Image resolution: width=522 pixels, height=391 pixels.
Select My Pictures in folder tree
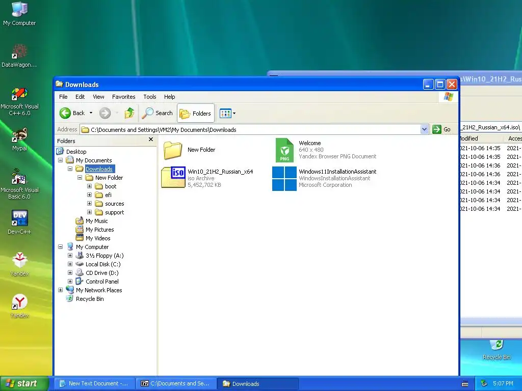click(x=99, y=230)
